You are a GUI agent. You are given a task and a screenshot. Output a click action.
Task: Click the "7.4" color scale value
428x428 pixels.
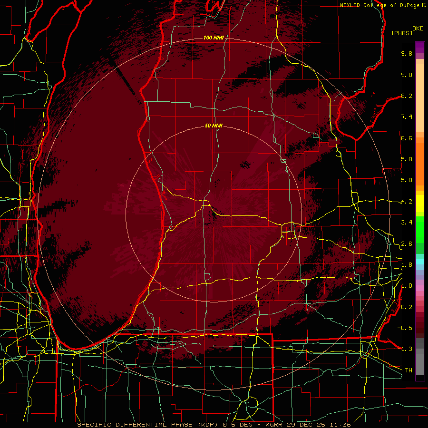point(407,117)
